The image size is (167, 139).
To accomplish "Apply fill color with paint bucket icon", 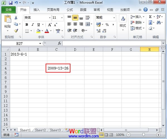I will [38, 31].
